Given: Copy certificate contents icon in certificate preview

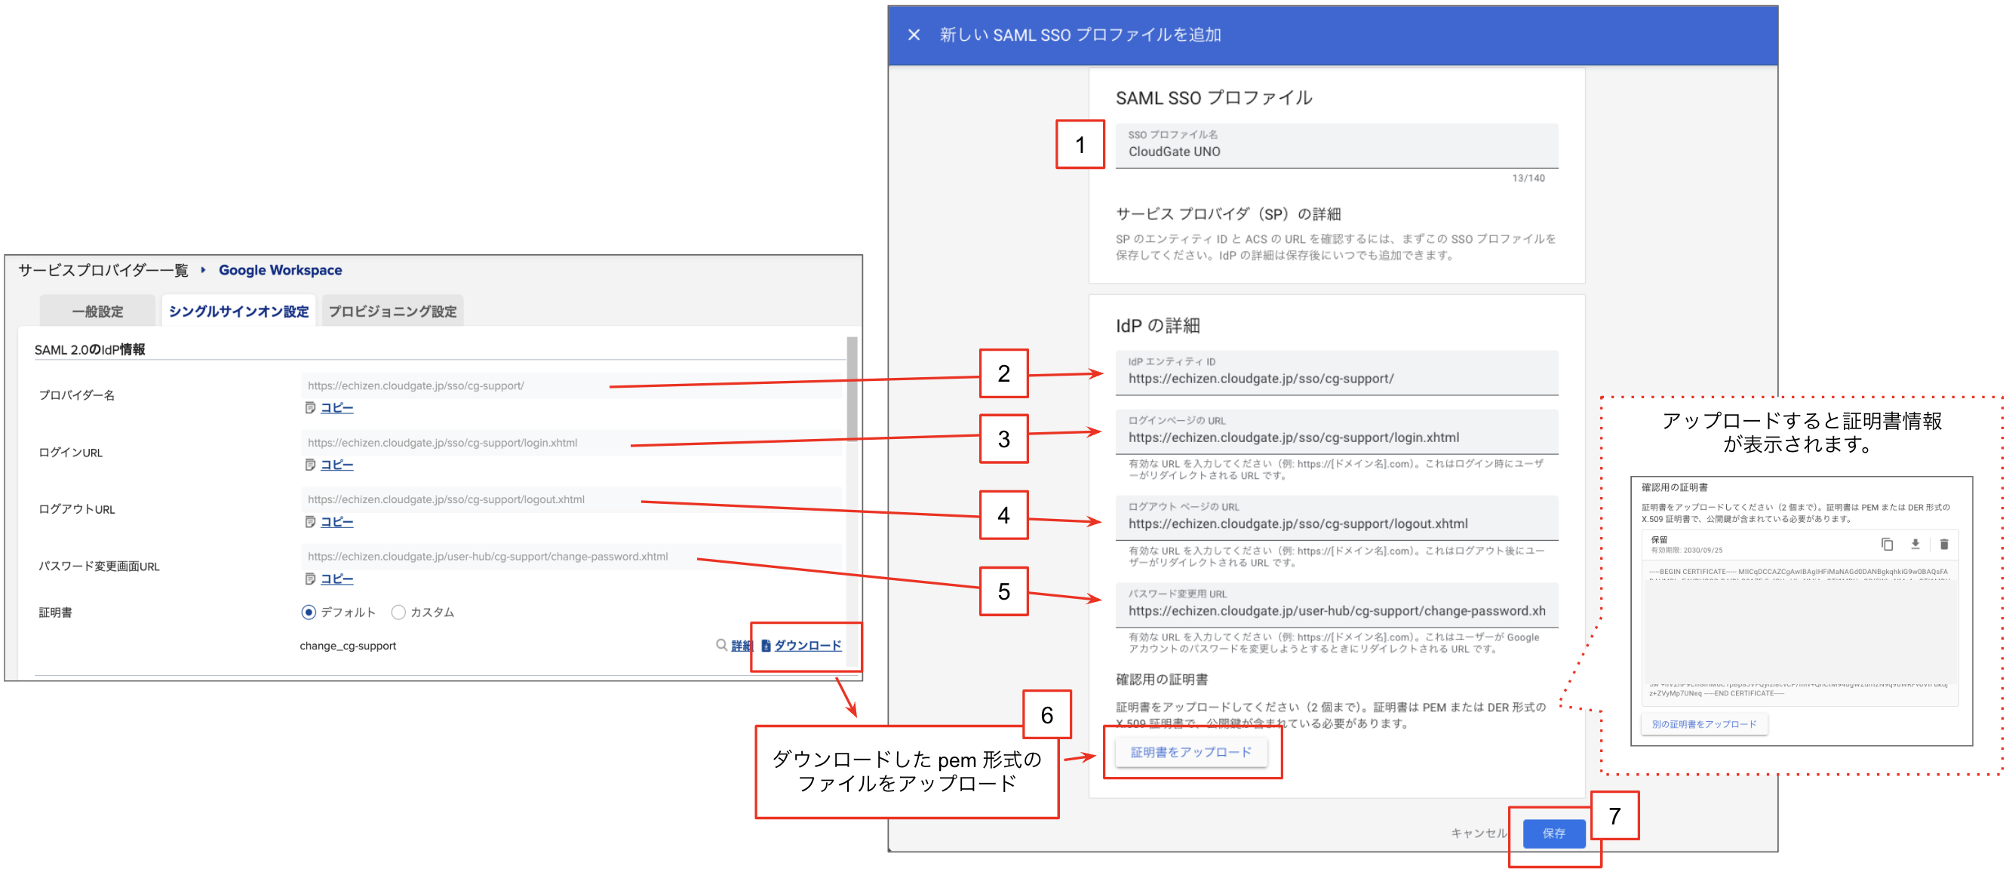Looking at the screenshot, I should click(x=1887, y=544).
